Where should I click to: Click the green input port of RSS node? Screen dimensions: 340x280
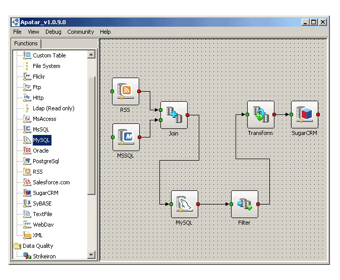click(x=112, y=91)
